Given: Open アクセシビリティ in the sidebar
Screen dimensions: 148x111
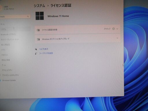Looking at the screenshot, I should click(x=7, y=70).
